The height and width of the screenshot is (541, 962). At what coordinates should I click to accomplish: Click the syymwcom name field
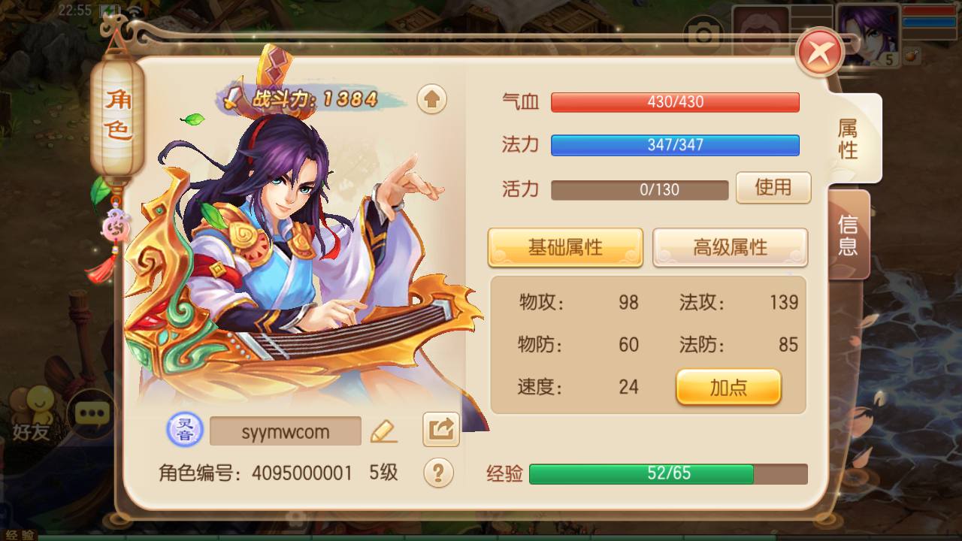click(286, 431)
